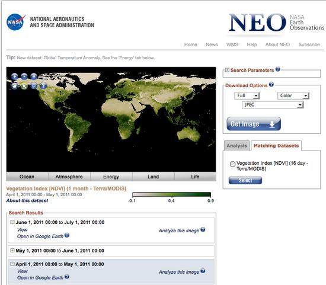Click View under June 1, 2011 result
This screenshot has width=326, height=285.
[23, 230]
